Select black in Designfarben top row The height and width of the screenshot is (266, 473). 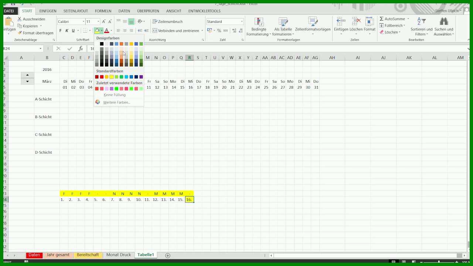coord(102,44)
